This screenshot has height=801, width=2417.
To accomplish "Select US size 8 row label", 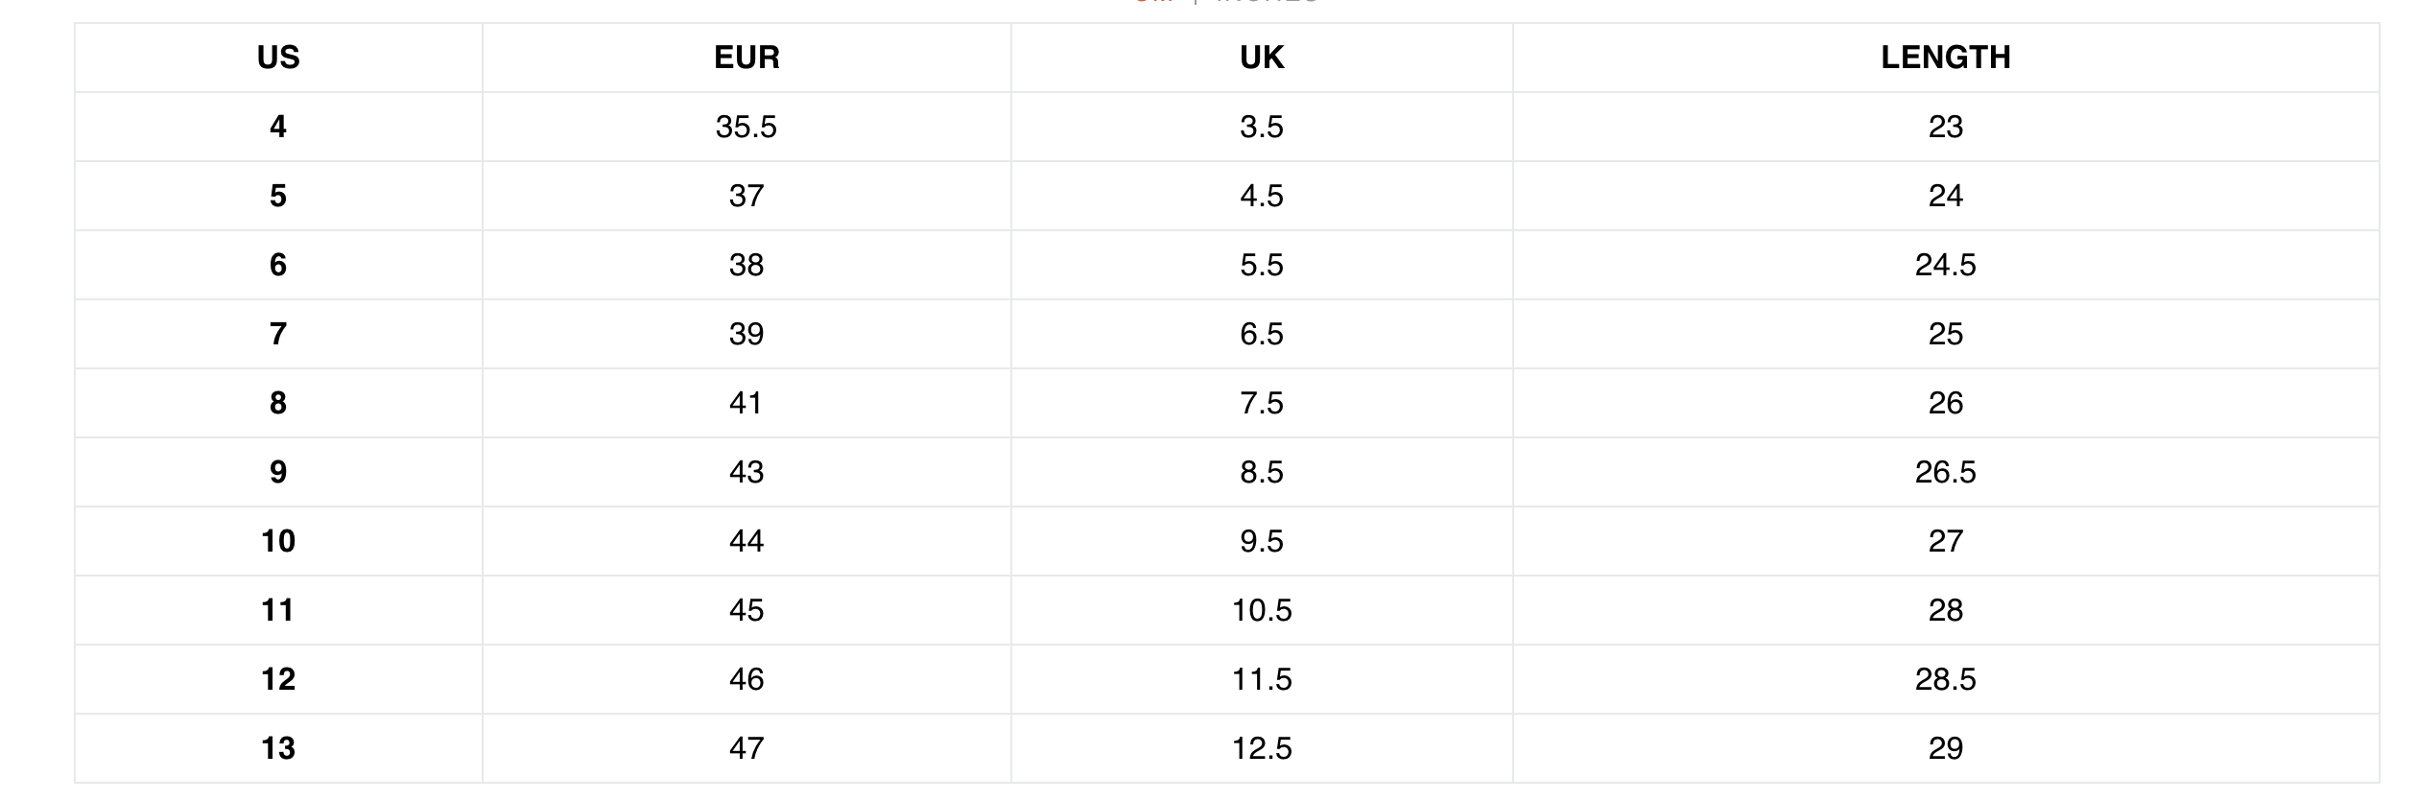I will [x=278, y=403].
